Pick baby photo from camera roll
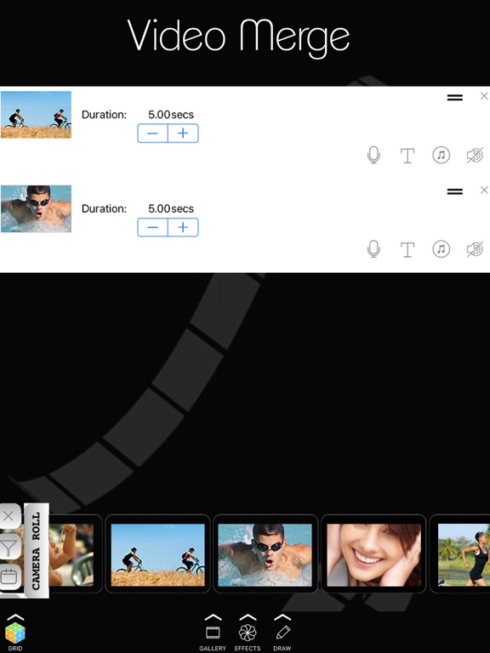Viewport: 490px width, 653px height. (71, 554)
